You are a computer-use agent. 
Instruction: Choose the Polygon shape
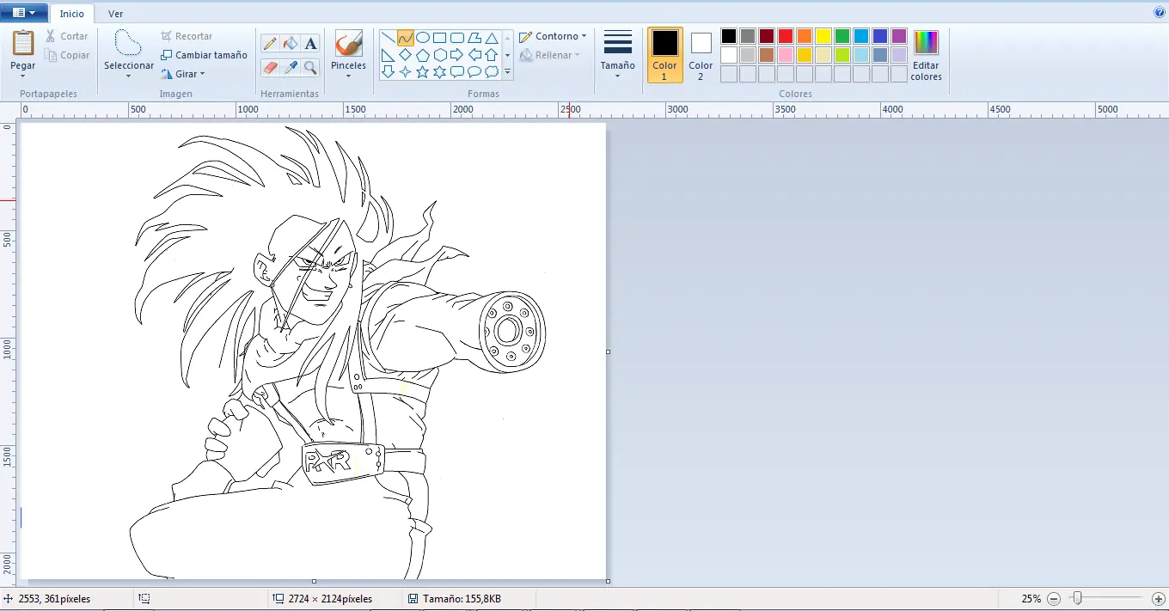click(474, 38)
